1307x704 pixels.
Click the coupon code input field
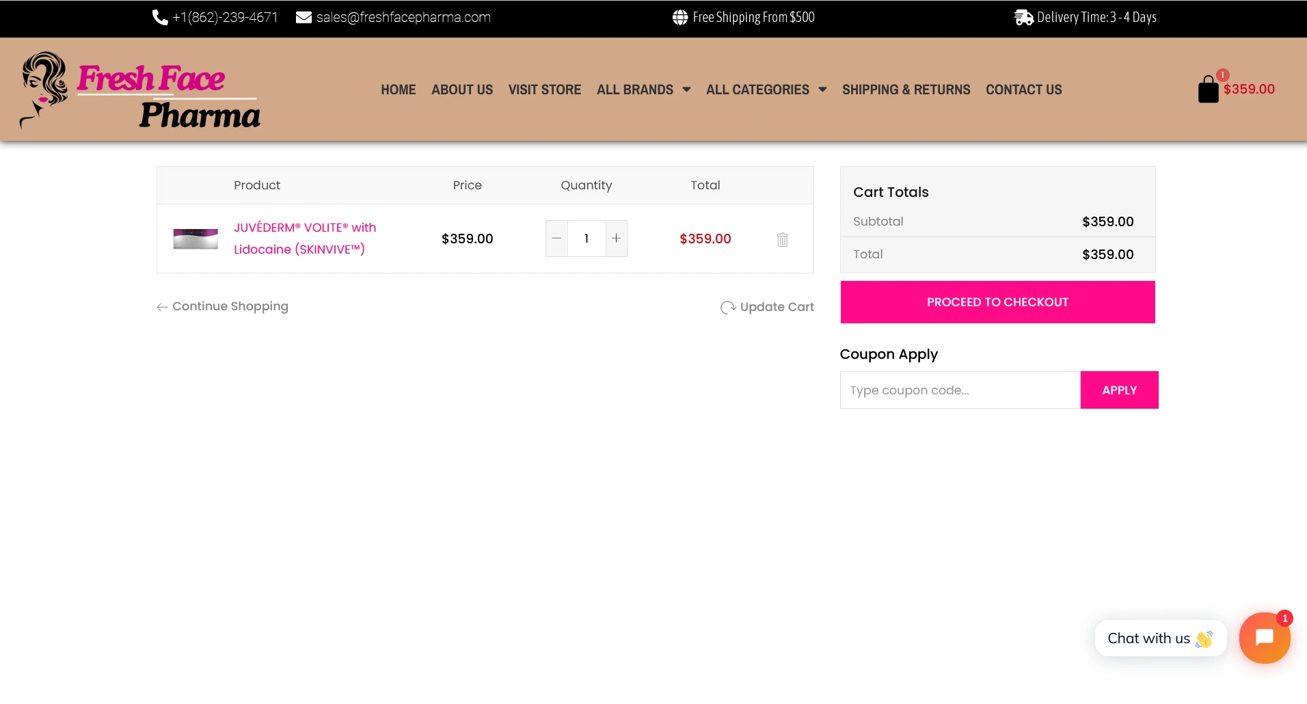[960, 390]
